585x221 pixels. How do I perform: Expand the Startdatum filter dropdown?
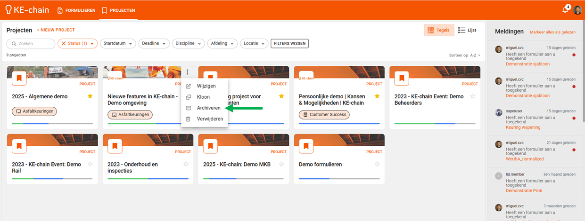118,43
